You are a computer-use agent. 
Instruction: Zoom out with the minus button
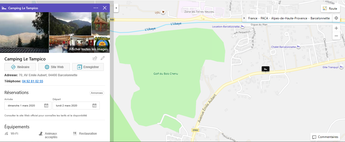pos(336,36)
